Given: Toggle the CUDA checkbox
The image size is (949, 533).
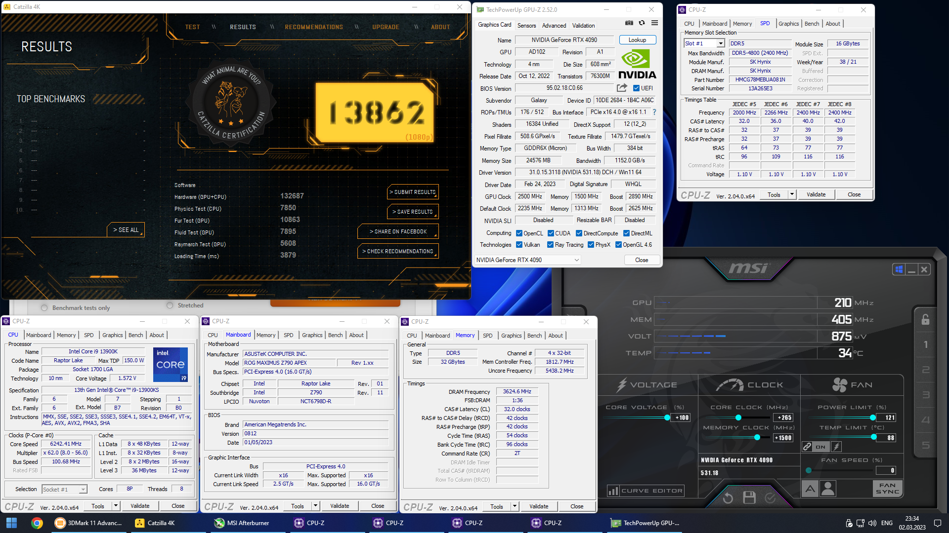Looking at the screenshot, I should coord(551,233).
